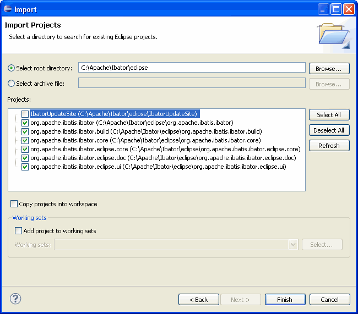Click the Eclipse icon in title bar
The height and width of the screenshot is (314, 358).
[8, 9]
